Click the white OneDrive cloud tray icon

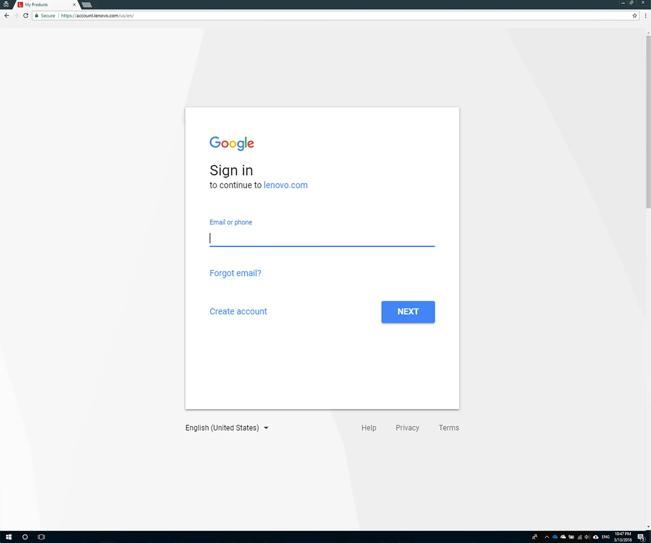[563, 537]
